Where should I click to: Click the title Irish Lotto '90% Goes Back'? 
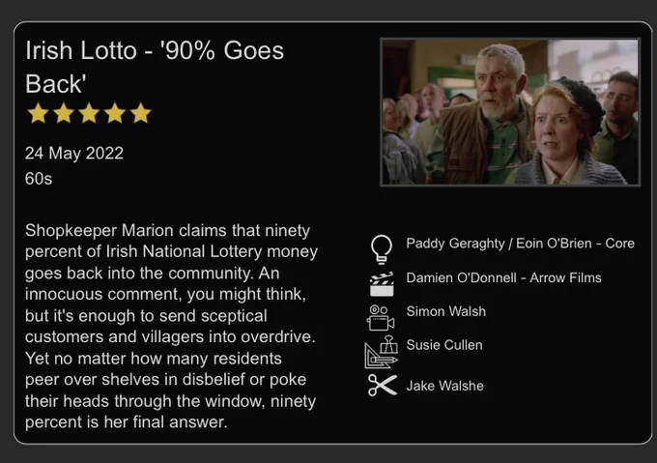pyautogui.click(x=155, y=67)
